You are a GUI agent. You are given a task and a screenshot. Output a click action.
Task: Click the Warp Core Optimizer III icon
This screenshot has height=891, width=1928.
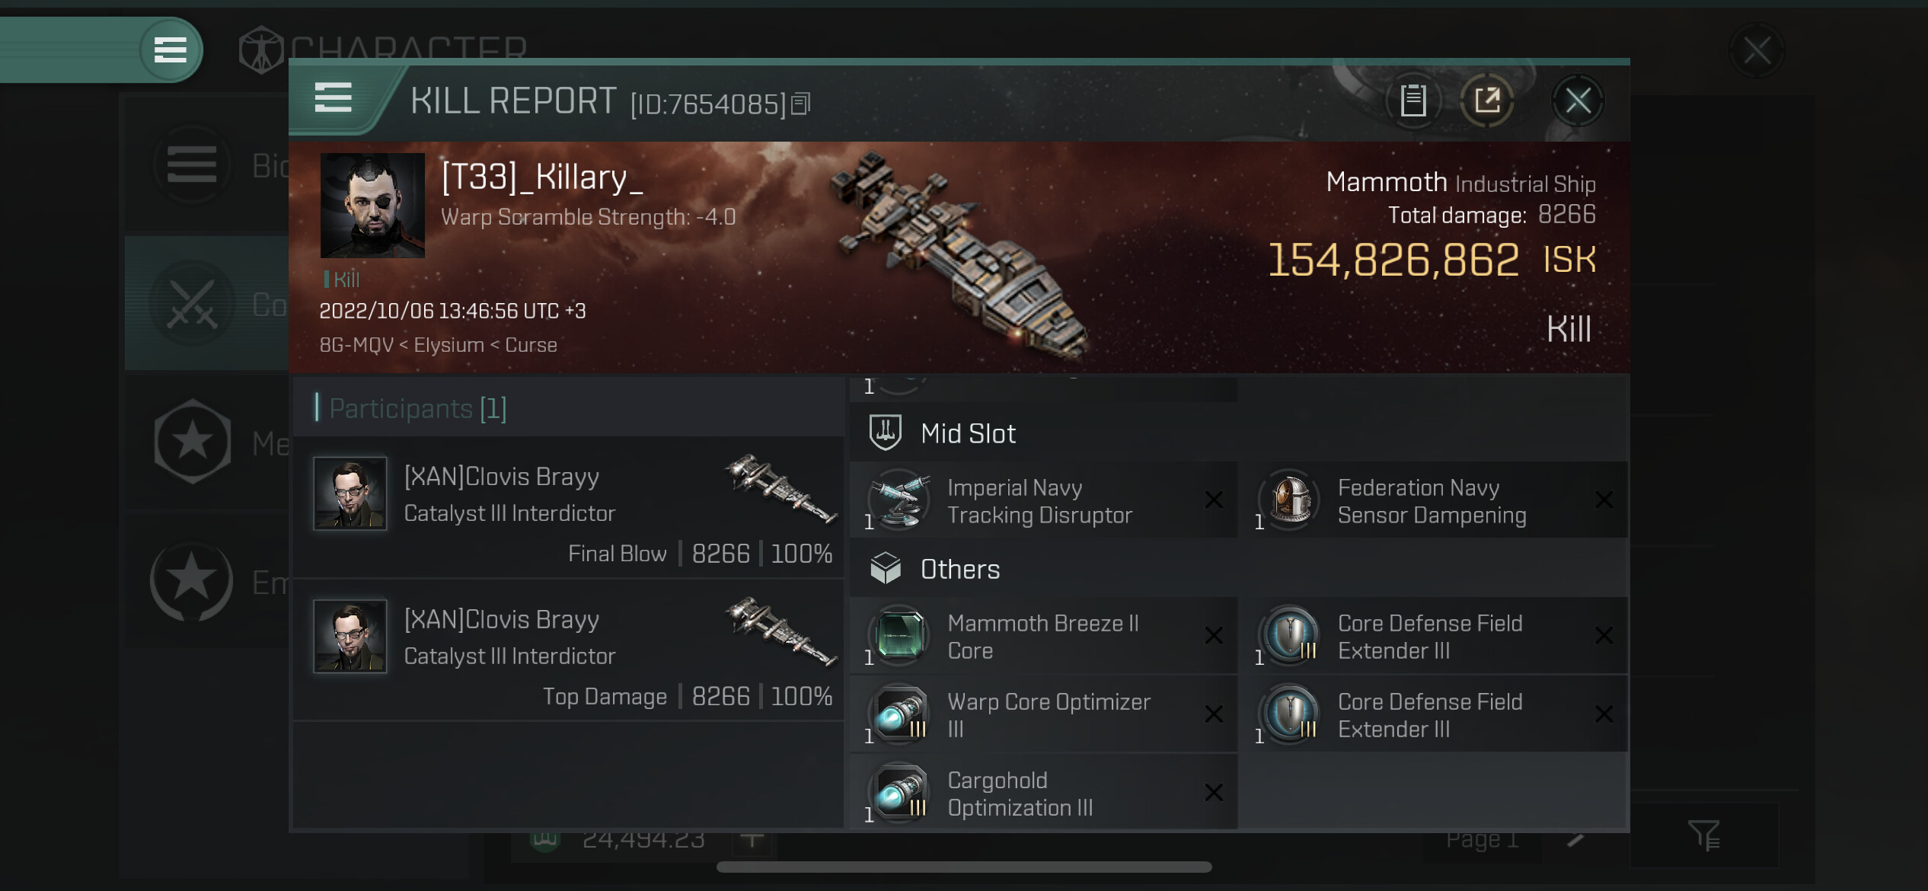[x=899, y=714]
